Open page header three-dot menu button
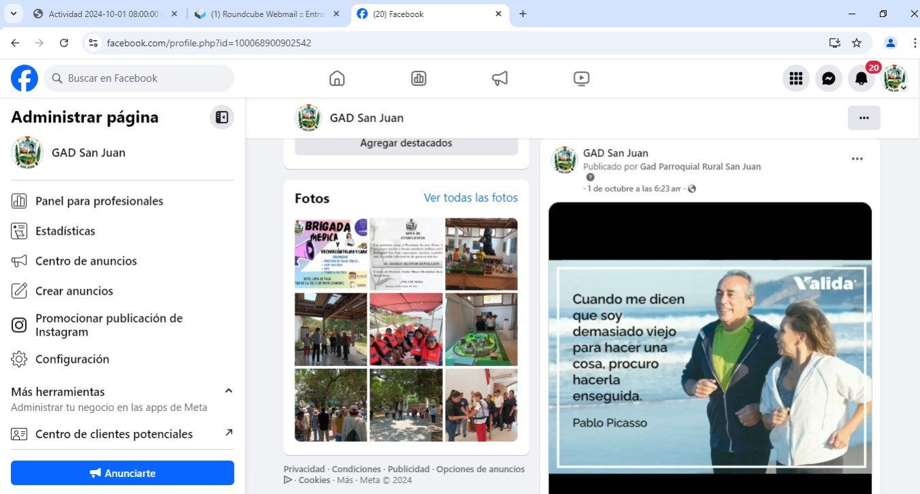The width and height of the screenshot is (920, 494). [x=864, y=118]
